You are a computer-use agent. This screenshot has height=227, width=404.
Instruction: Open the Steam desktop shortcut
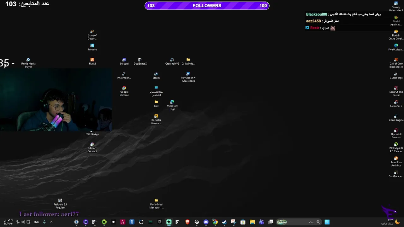pos(156,75)
